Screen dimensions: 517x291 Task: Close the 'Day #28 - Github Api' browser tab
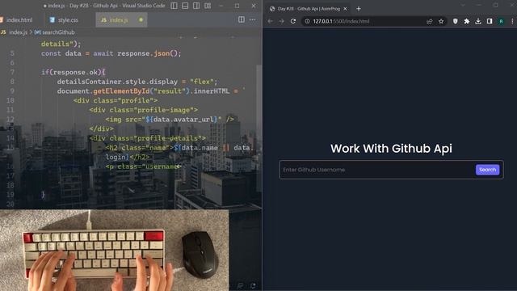pos(345,9)
